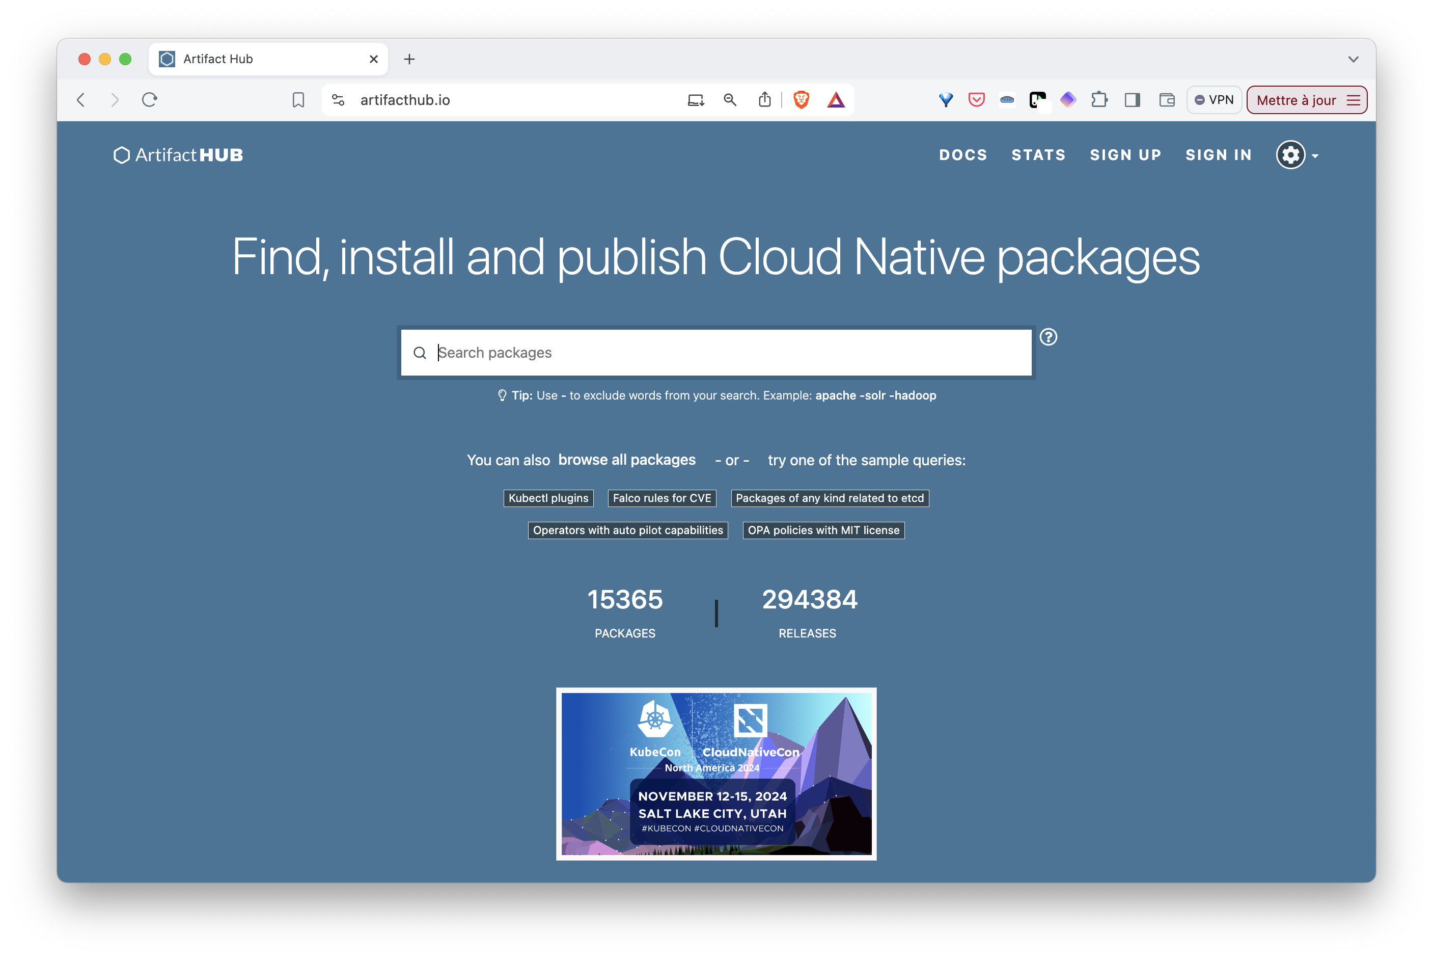Screen dimensions: 1433x958
Task: Bookmark this page with bookmark icon
Action: [x=298, y=99]
